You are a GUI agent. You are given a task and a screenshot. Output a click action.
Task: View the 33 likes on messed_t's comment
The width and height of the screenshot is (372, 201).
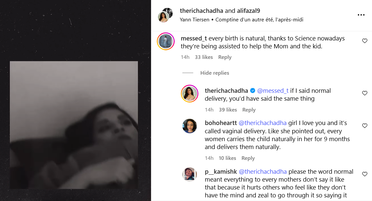(203, 57)
